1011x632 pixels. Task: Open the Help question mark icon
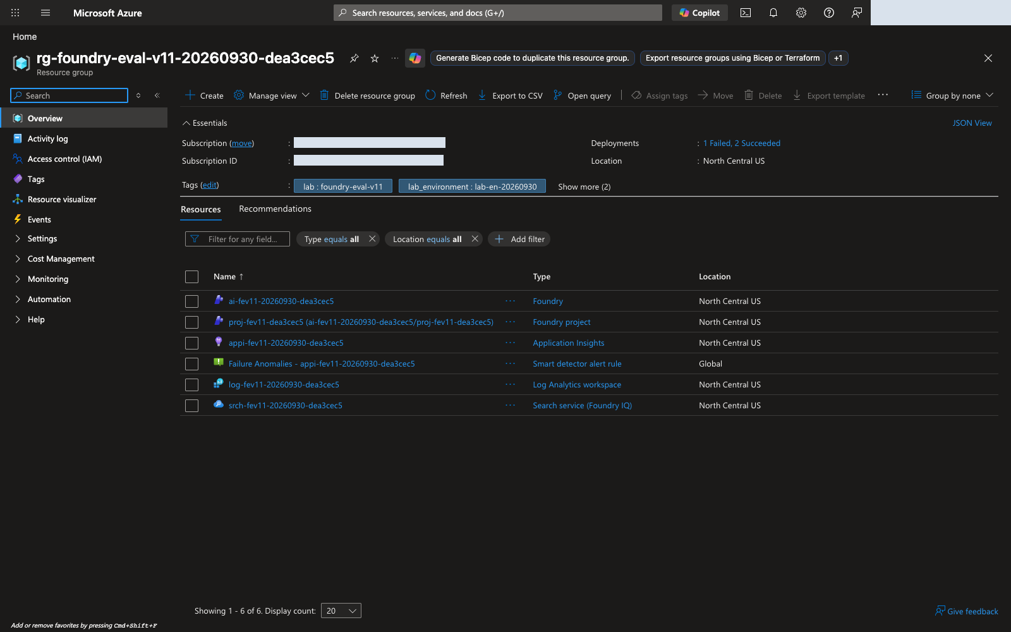click(829, 13)
